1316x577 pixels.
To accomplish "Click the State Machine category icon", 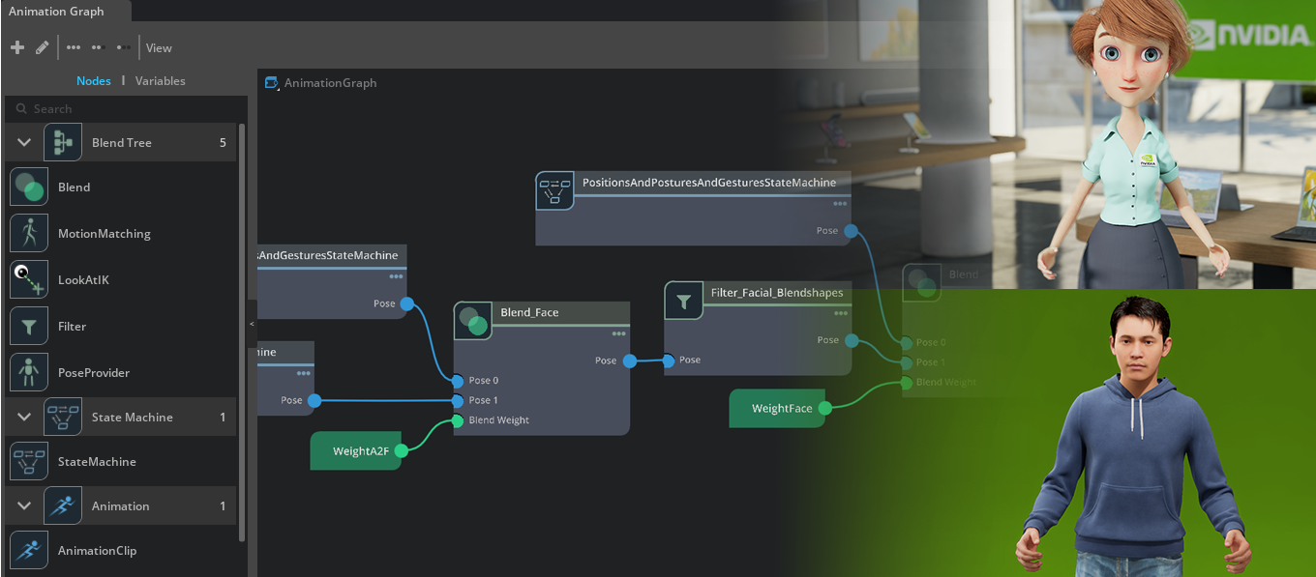I will [63, 418].
